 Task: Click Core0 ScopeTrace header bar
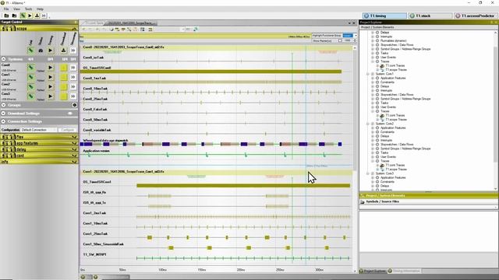(x=216, y=47)
